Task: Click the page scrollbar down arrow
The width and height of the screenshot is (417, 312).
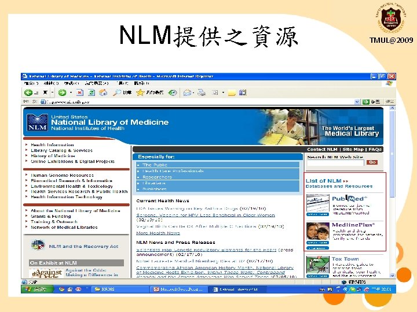Action: coord(392,276)
